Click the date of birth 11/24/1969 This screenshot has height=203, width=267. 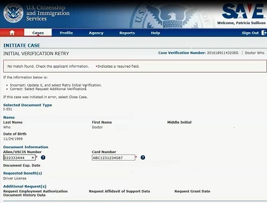coord(13,139)
